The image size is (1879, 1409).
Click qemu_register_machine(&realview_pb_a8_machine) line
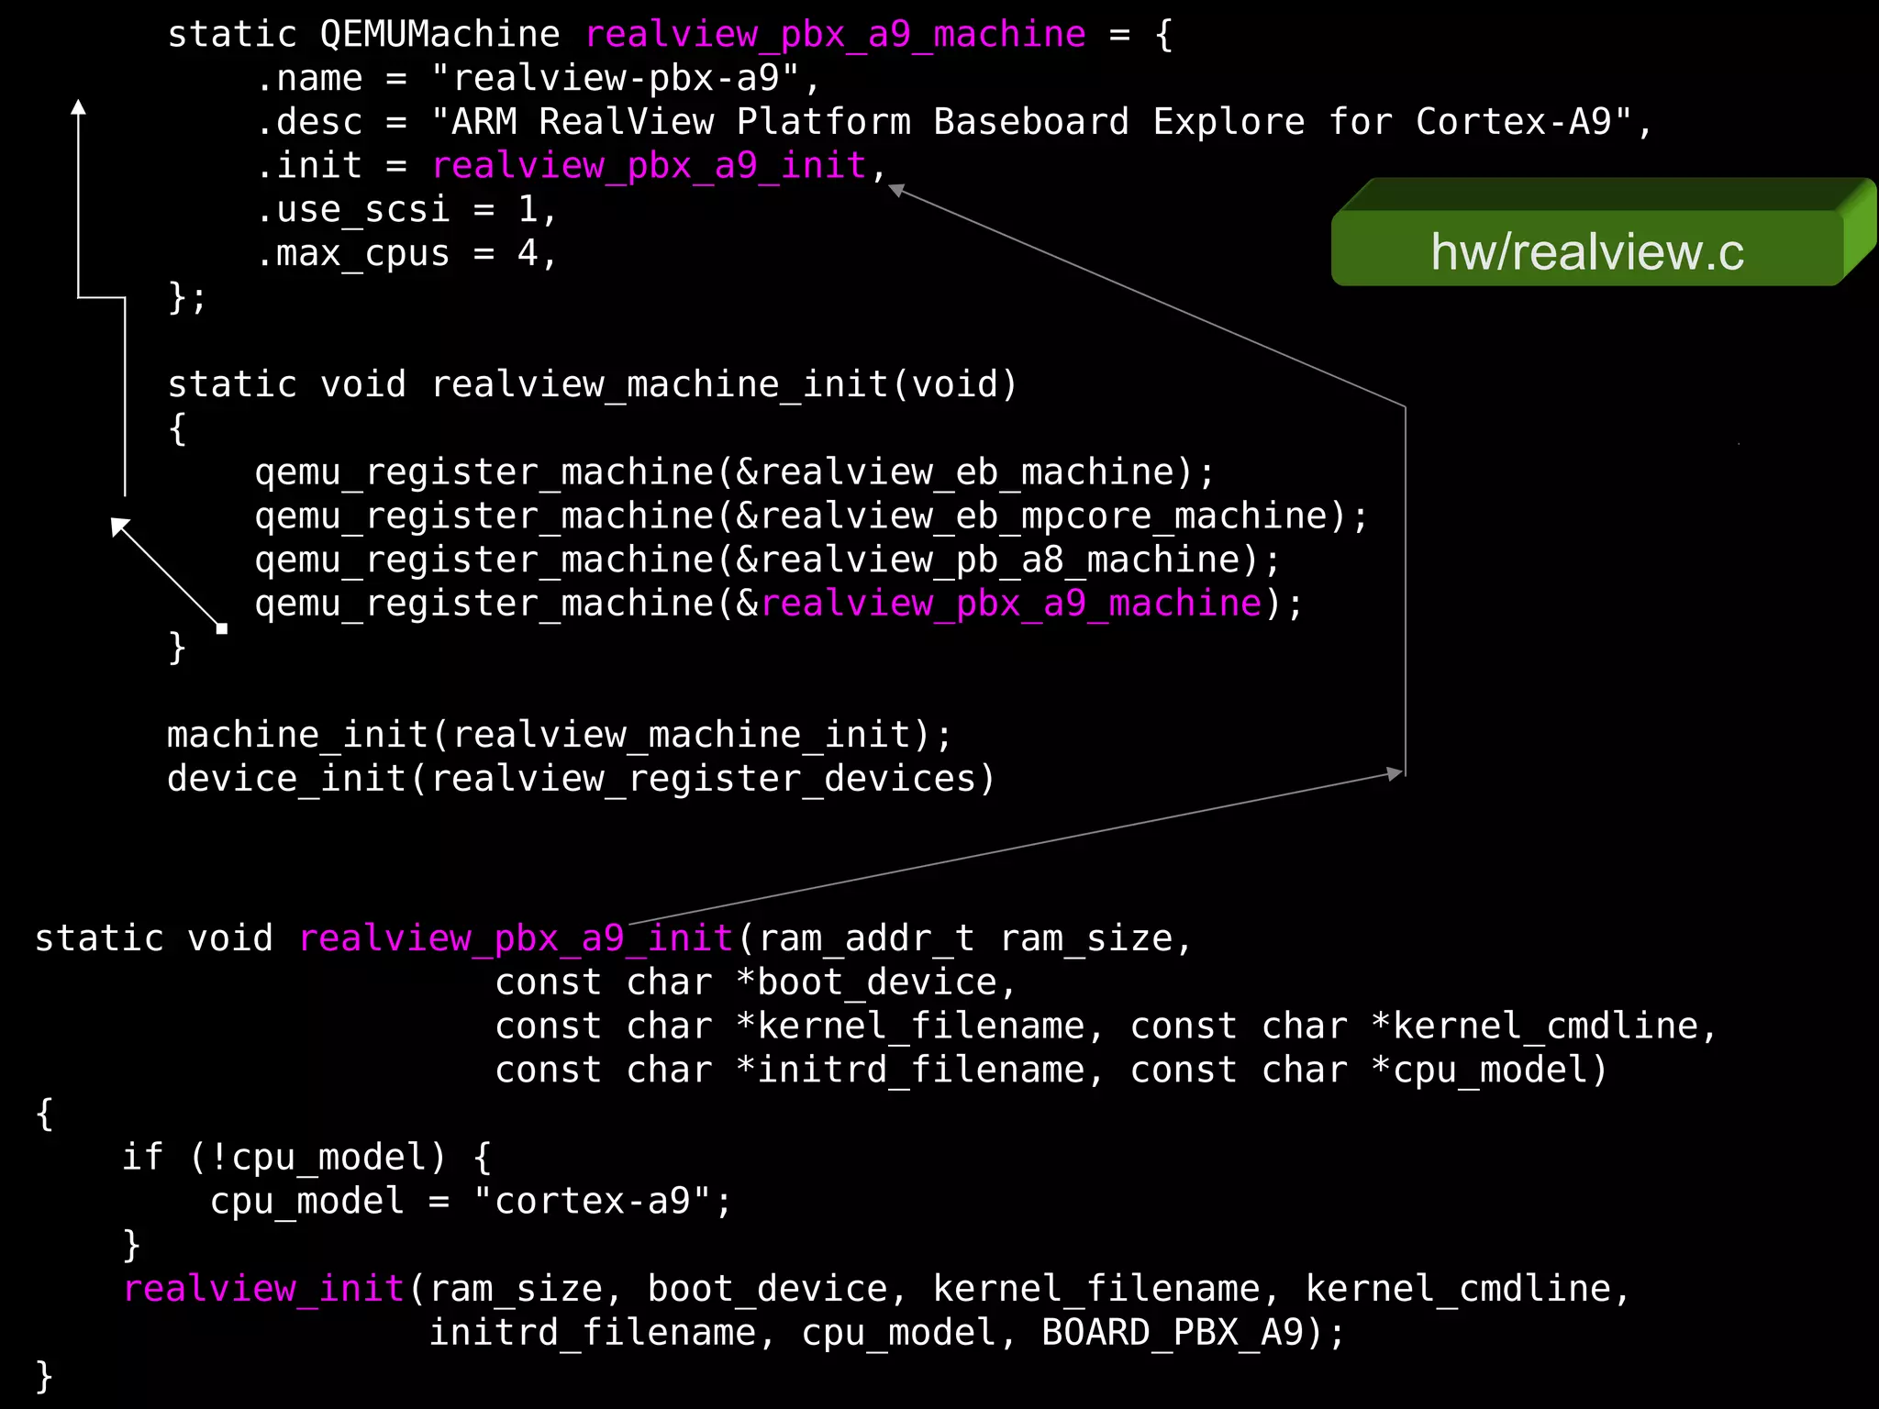coord(768,560)
